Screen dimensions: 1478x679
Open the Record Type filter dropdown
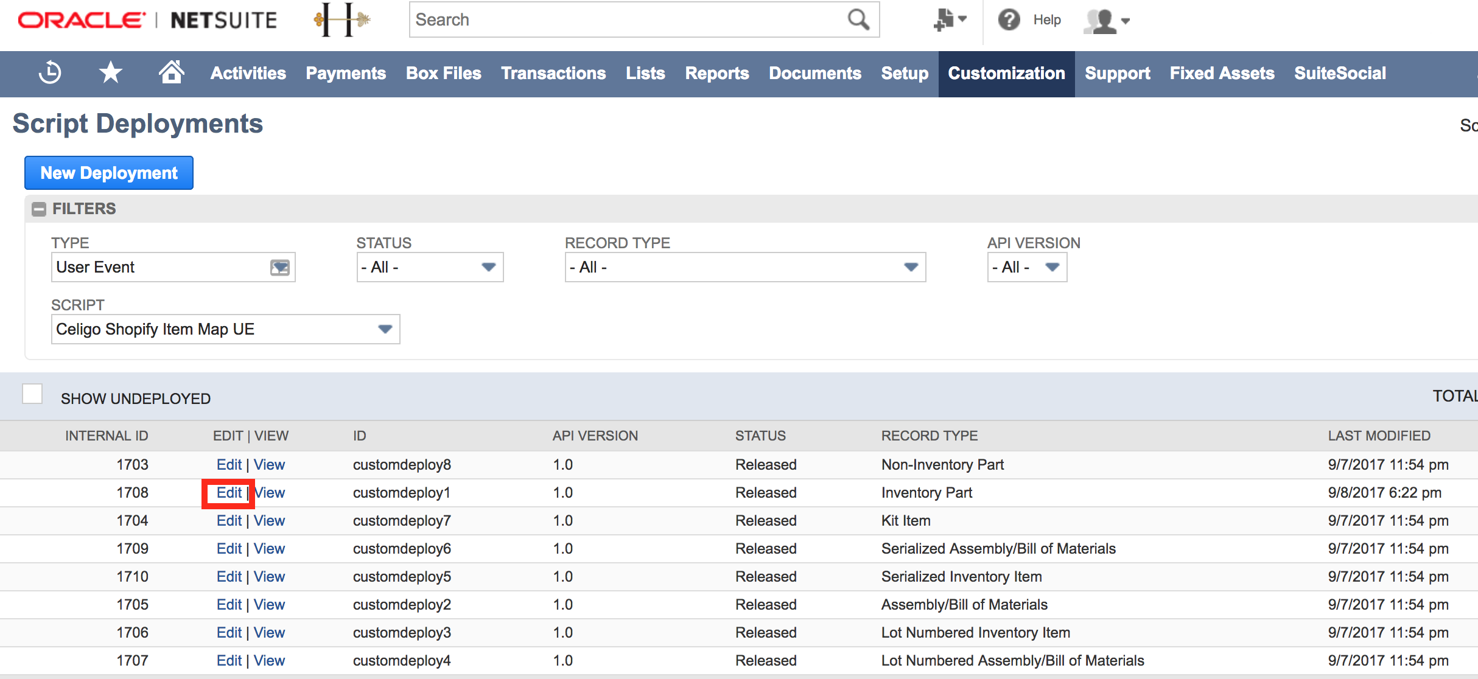745,267
